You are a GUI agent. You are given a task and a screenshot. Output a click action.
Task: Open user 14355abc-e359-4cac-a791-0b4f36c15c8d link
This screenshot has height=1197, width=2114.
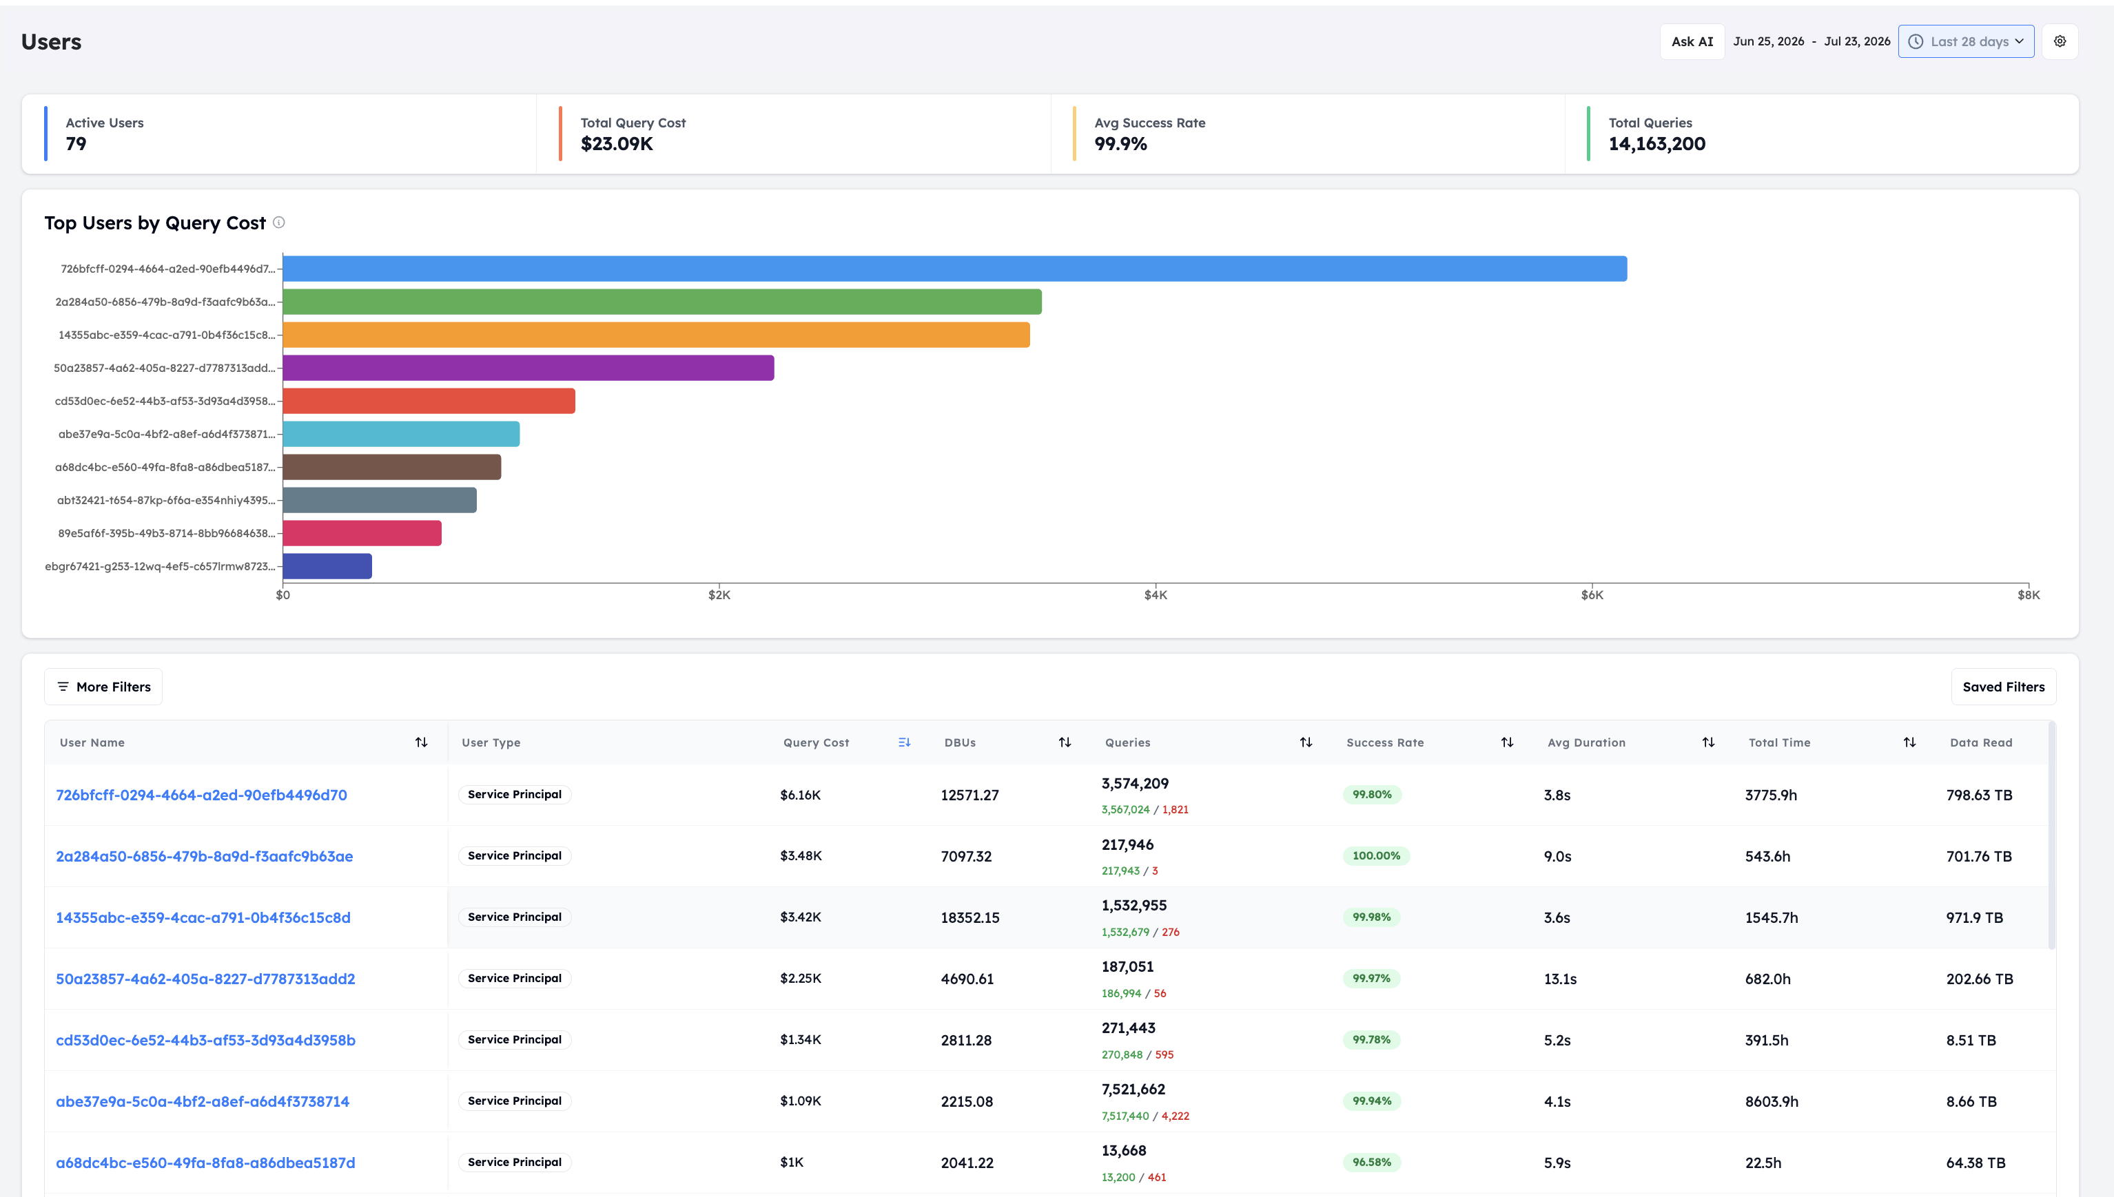[203, 917]
